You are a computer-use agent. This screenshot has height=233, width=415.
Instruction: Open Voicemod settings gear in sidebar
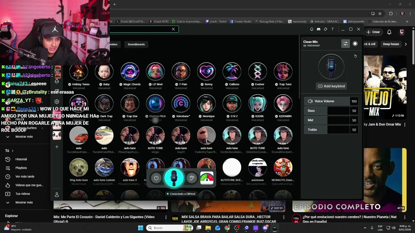pyautogui.click(x=57, y=102)
